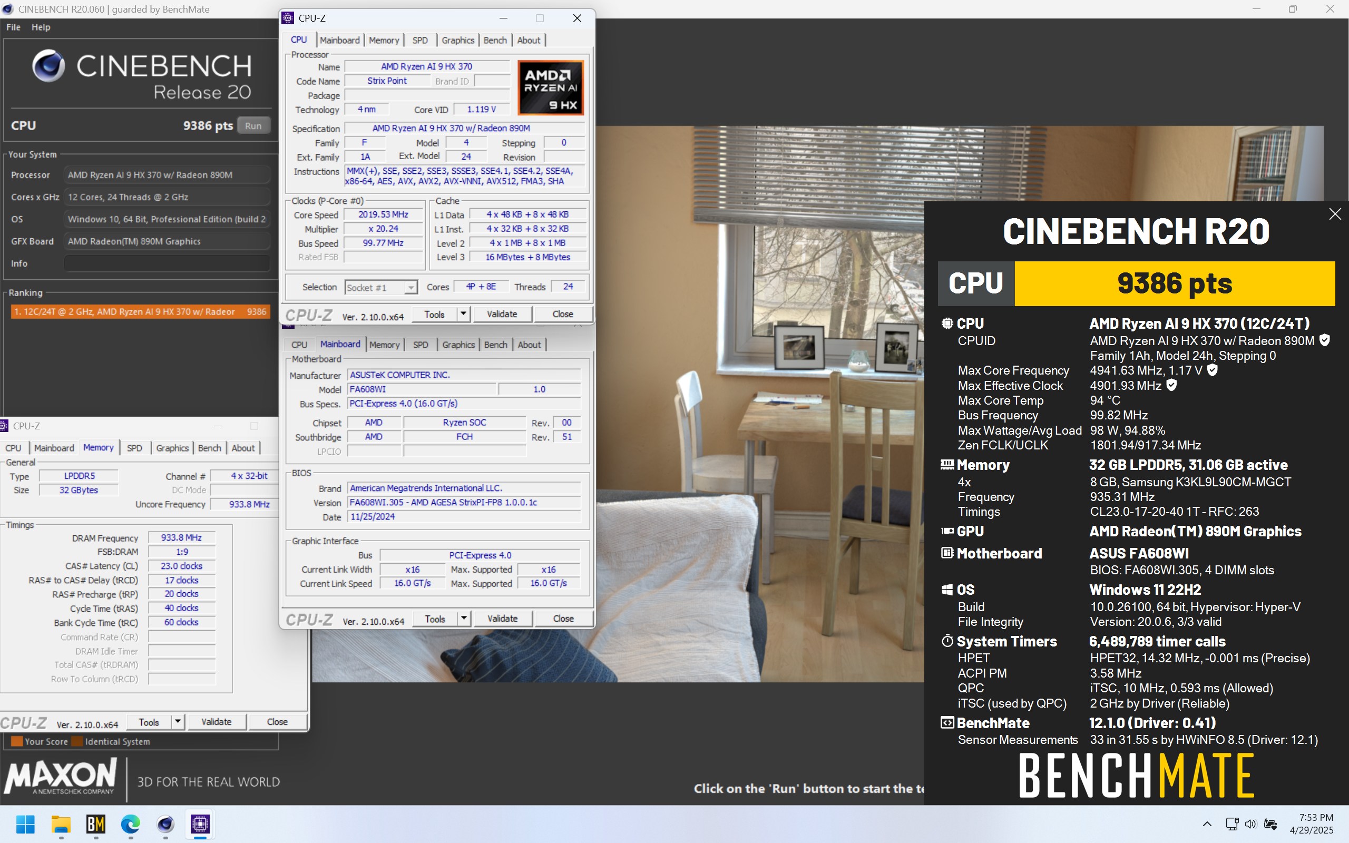This screenshot has width=1349, height=843.
Task: Click DRAM Frequency 933.8 MHz value
Action: 182,537
